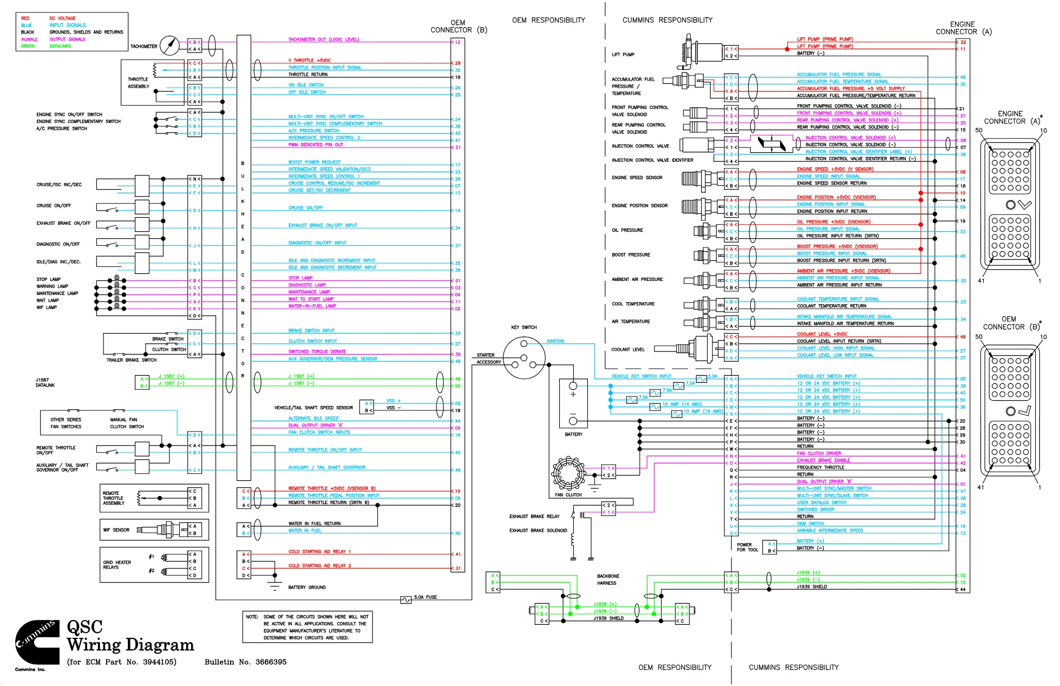Click the Cummins logo
Screen dimensions: 1060x686
[x=37, y=642]
